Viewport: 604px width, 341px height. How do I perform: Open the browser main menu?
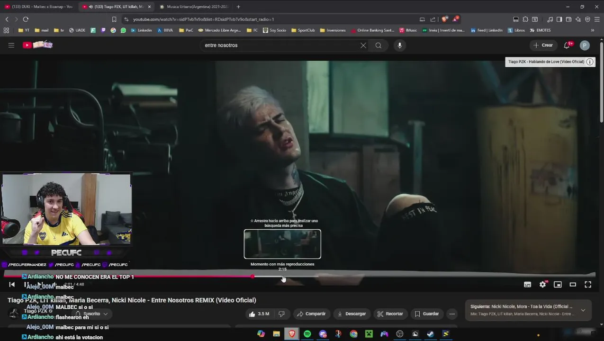click(597, 19)
